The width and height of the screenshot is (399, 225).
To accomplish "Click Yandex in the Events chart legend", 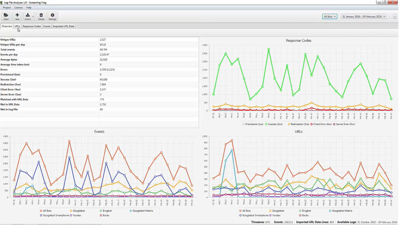I will pos(76,215).
